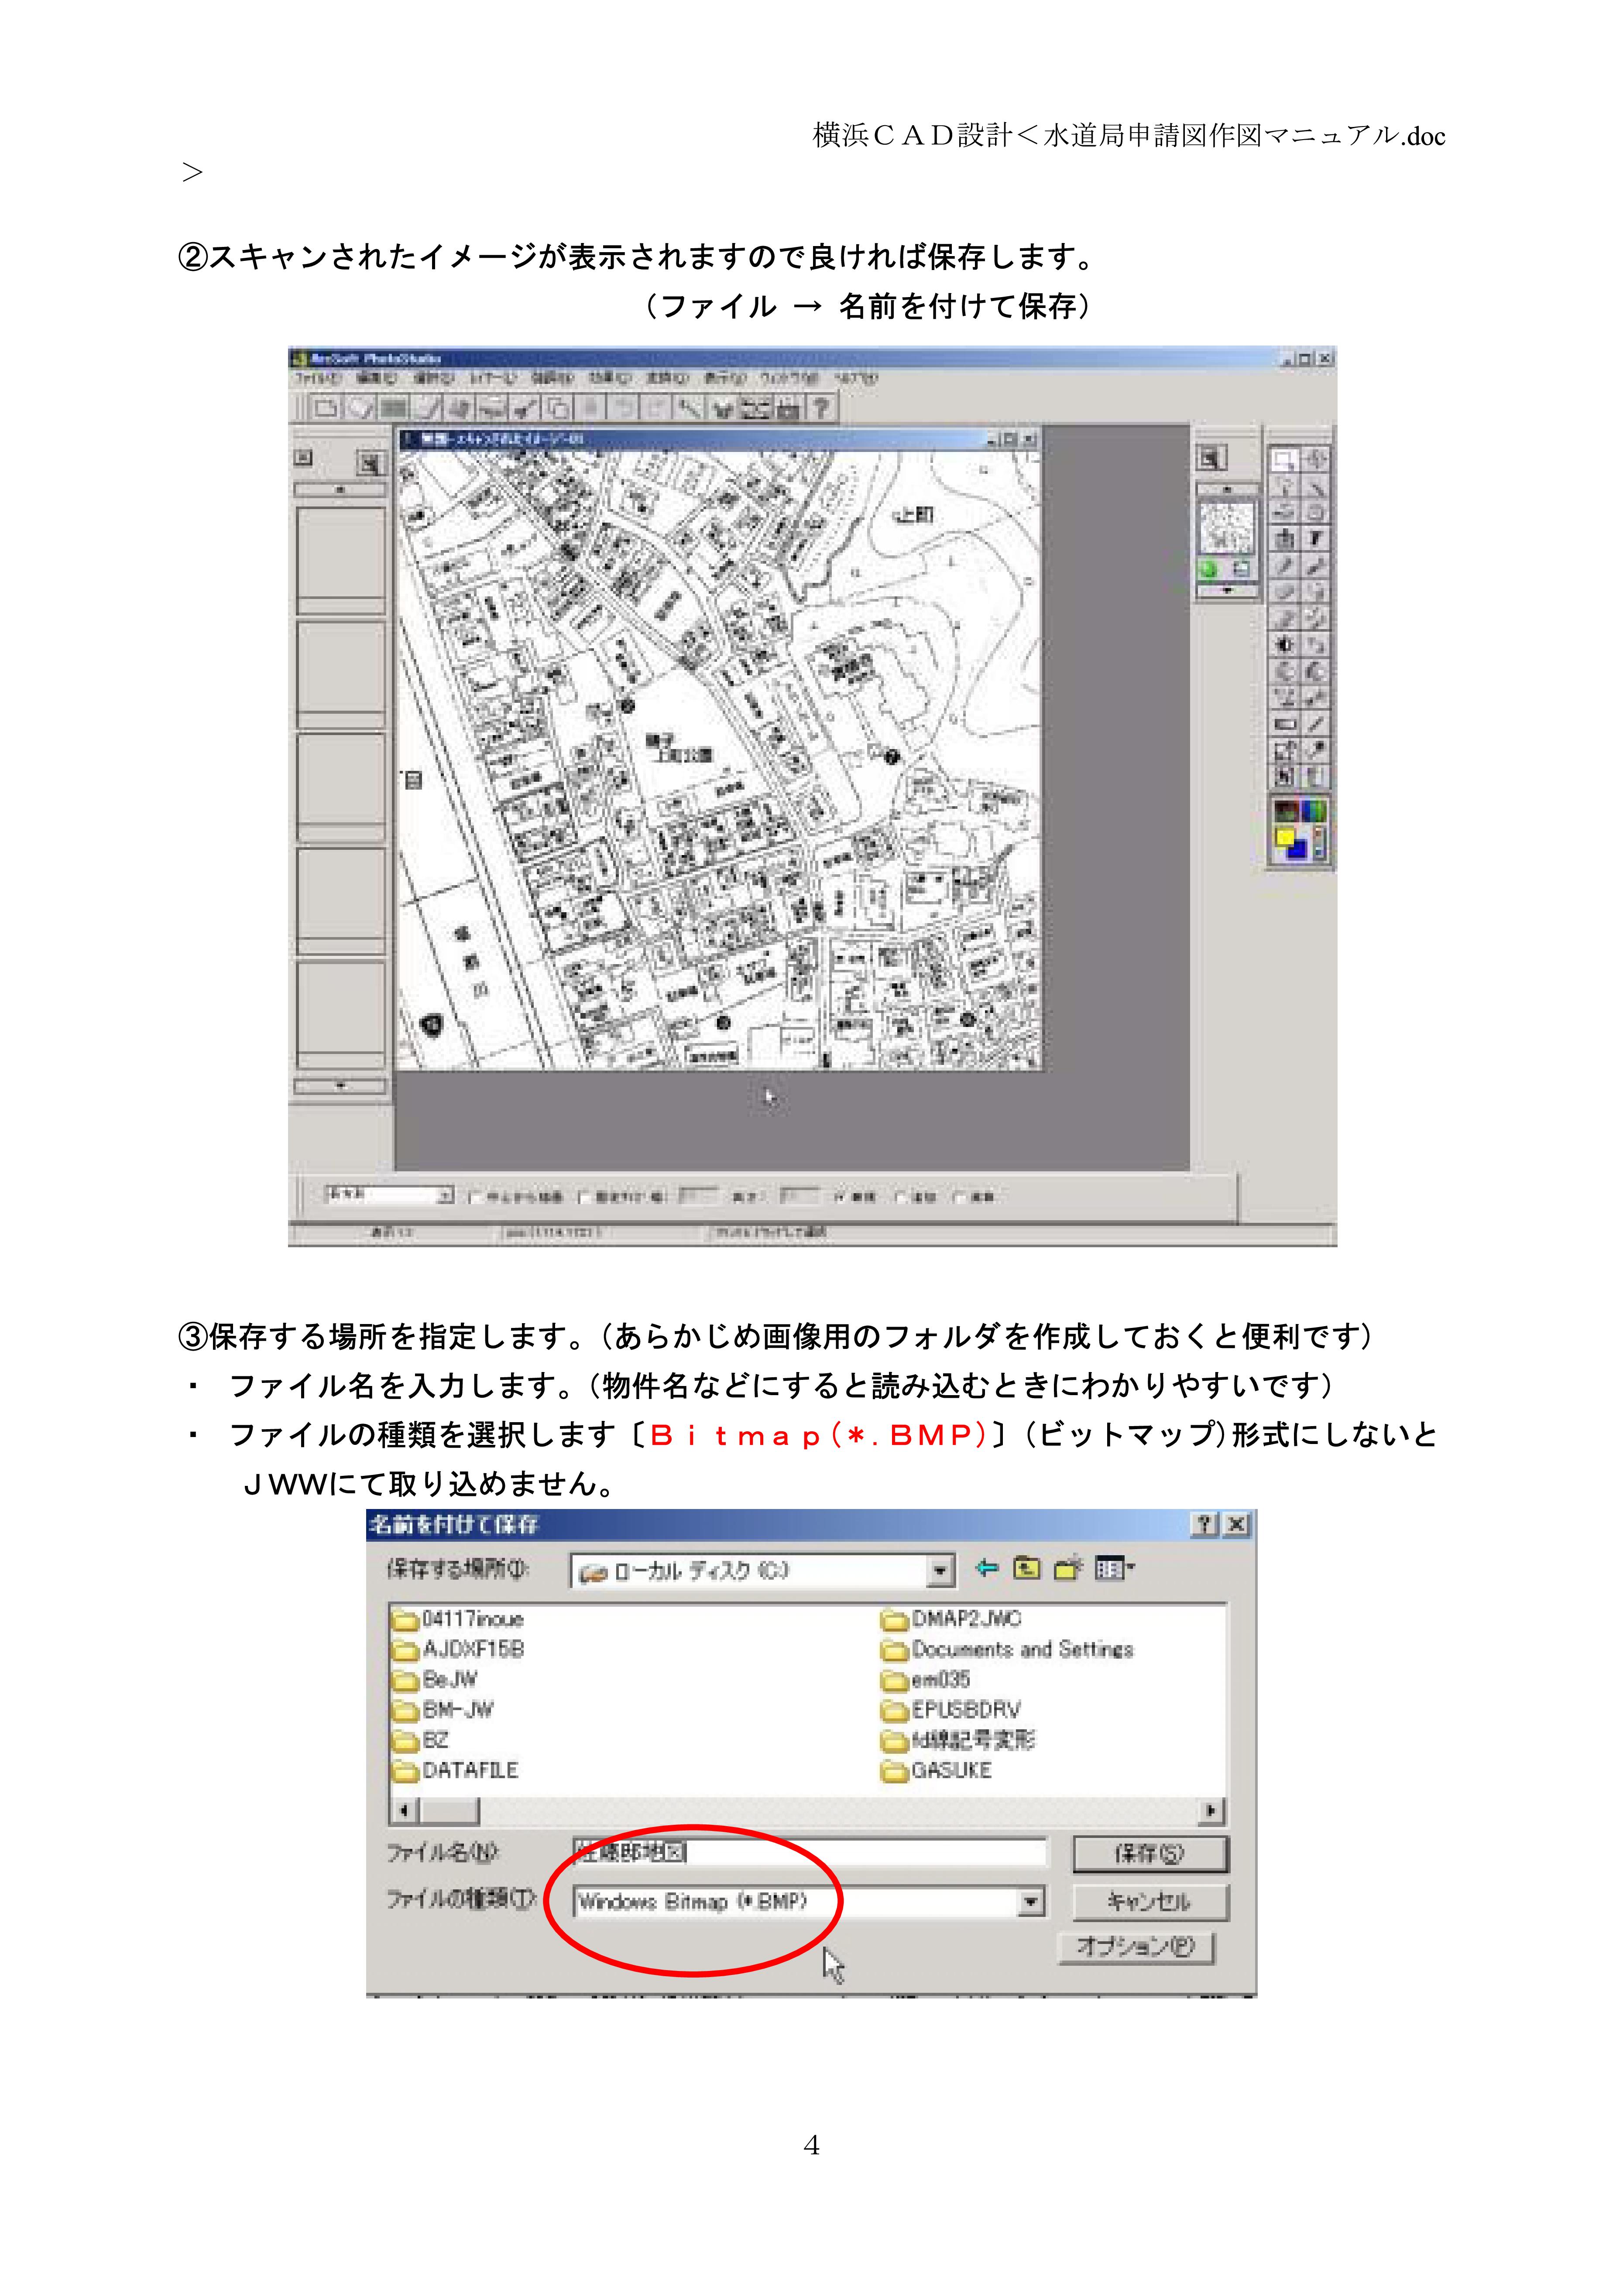Click the file list scrollbar left arrow
The height and width of the screenshot is (2296, 1623).
coord(404,1811)
